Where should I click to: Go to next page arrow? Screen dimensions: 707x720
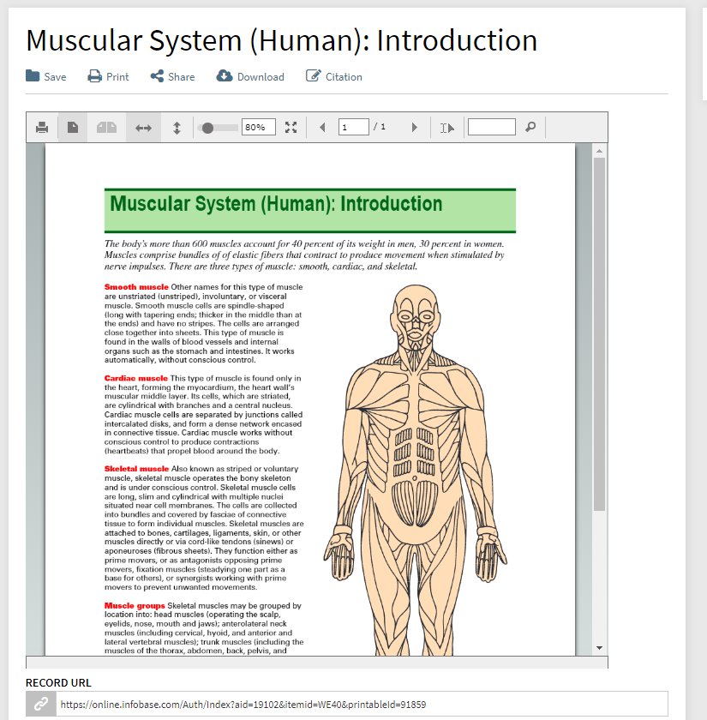pyautogui.click(x=415, y=127)
